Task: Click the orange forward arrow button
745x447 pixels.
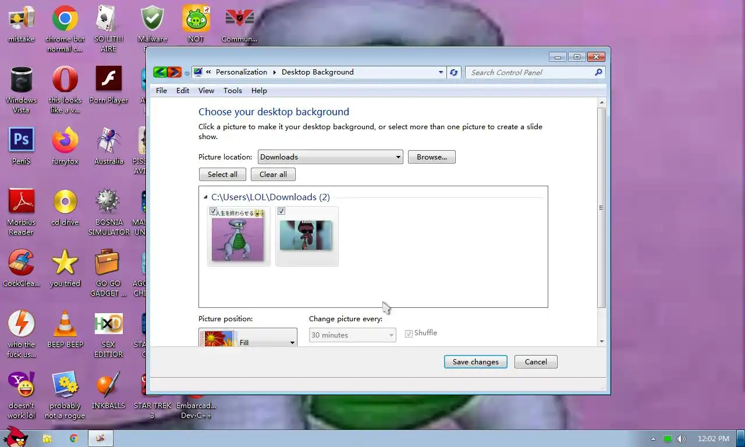Action: point(175,72)
